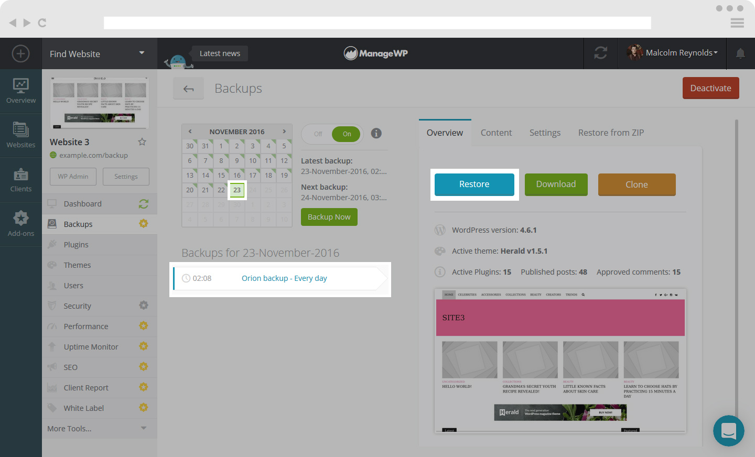This screenshot has width=755, height=457.
Task: Open example.com/backup site link
Action: pos(93,155)
